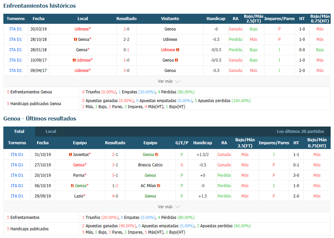Click Lazio team name
This screenshot has height=238, width=334.
pyautogui.click(x=78, y=196)
